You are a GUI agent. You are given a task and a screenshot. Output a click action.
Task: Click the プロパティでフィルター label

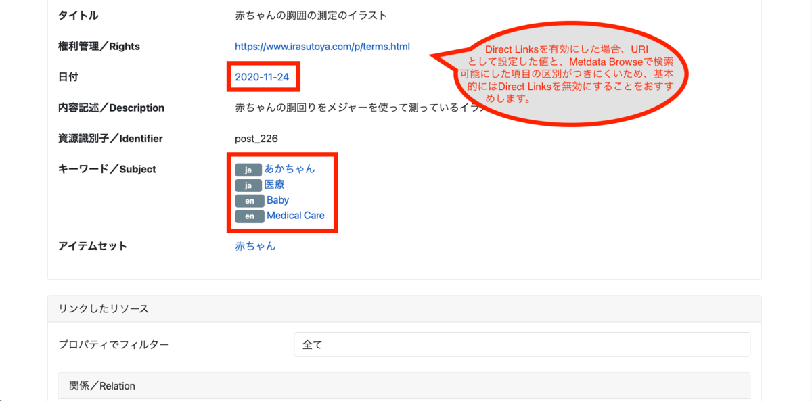114,345
